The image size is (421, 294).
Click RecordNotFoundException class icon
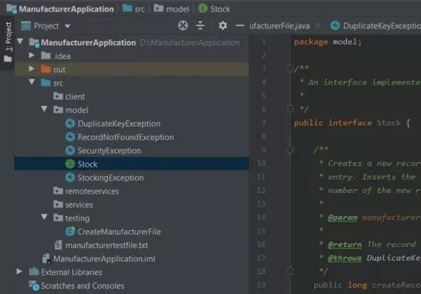point(70,137)
